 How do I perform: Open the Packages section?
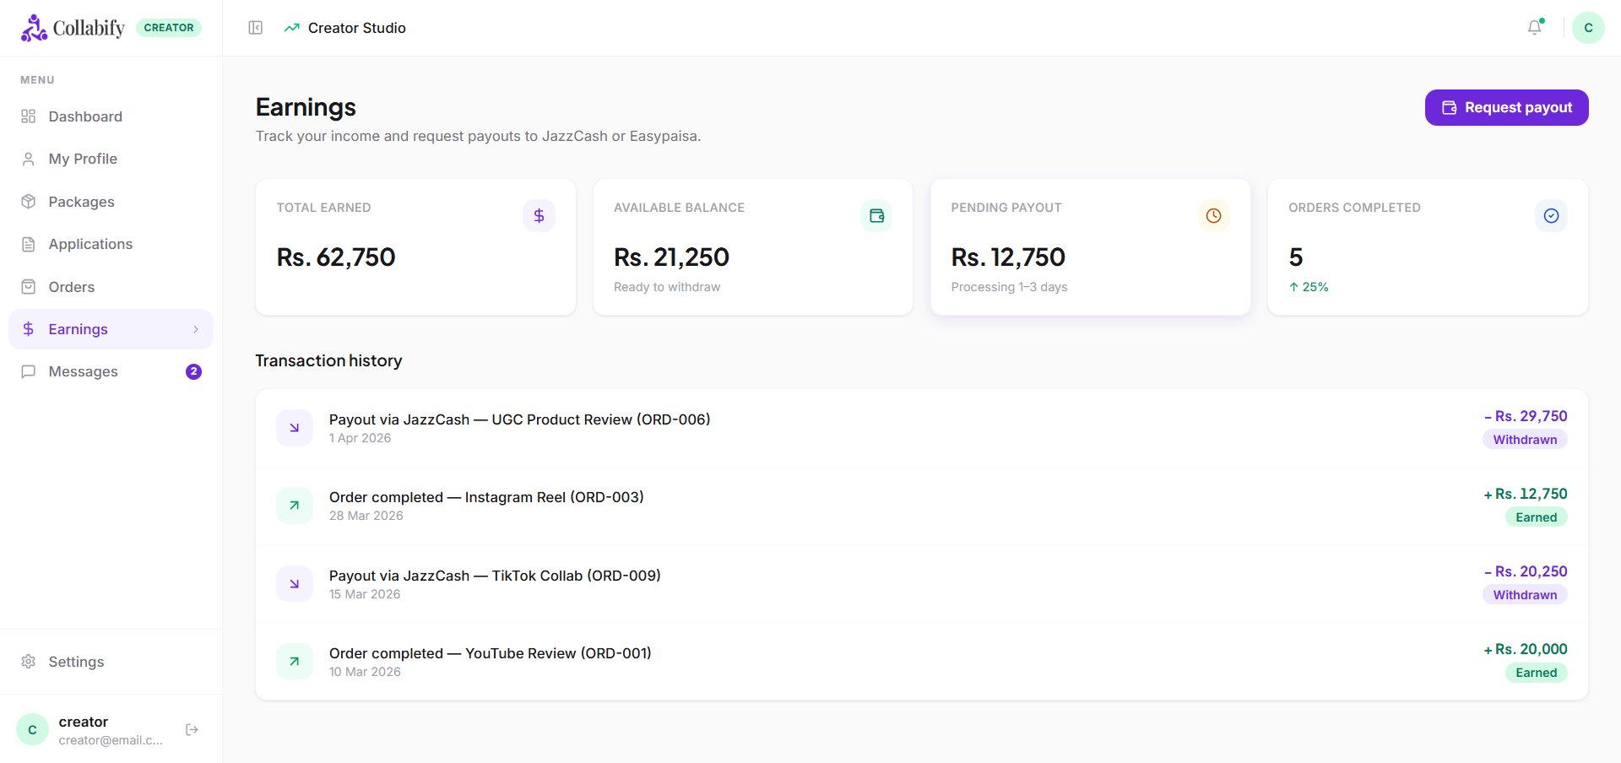[111, 202]
